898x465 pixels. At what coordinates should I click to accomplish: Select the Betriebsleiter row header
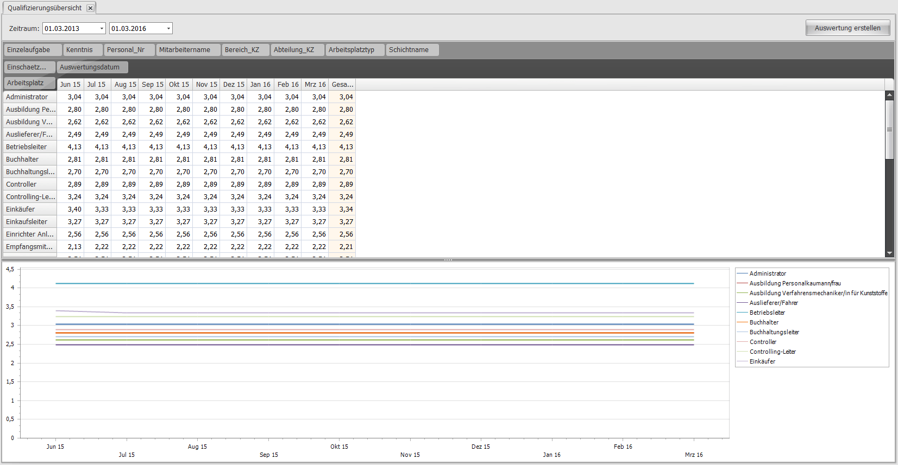tap(29, 147)
